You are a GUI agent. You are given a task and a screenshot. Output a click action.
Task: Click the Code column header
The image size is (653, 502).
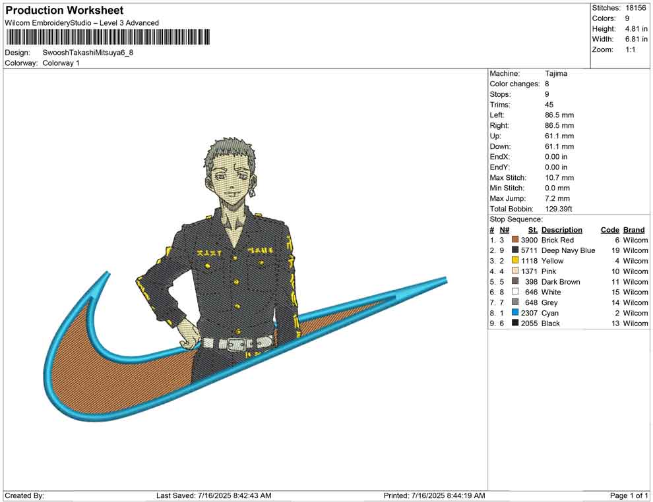[610, 229]
